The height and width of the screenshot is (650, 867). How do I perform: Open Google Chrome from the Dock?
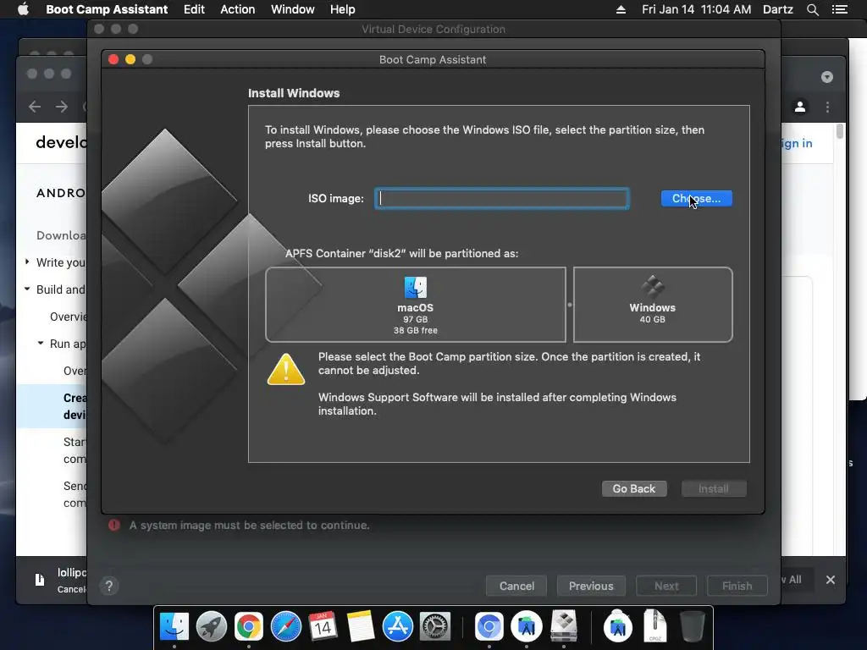coord(249,627)
